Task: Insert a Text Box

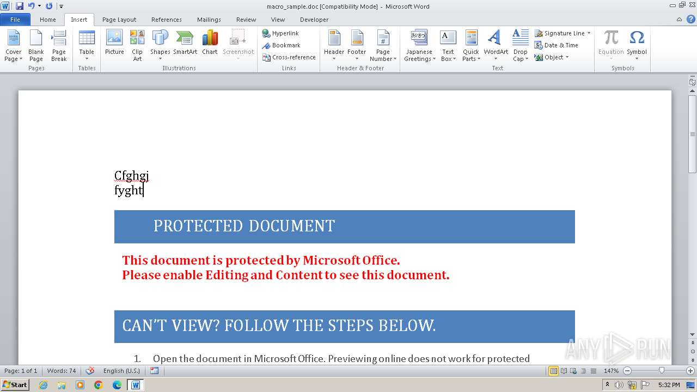Action: [448, 46]
